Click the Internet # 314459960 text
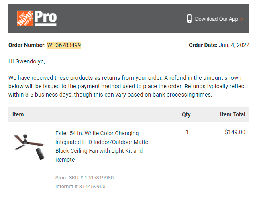The height and width of the screenshot is (197, 259). 80,187
